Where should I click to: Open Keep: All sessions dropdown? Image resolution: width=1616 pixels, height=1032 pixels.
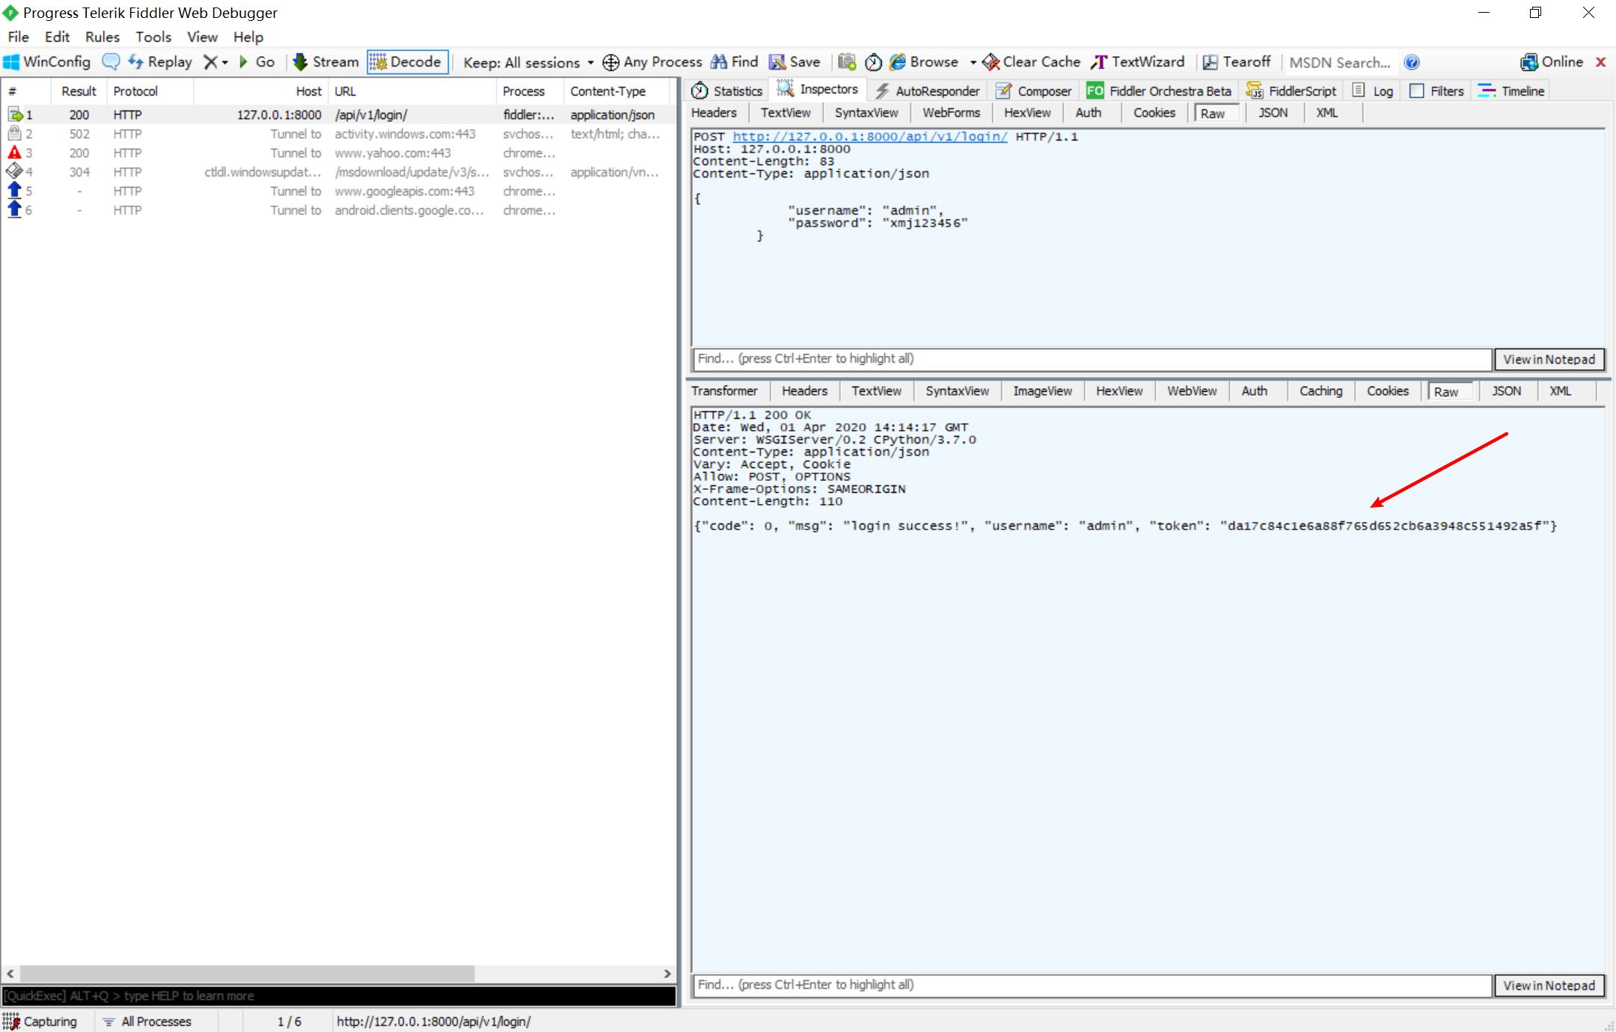pos(528,63)
